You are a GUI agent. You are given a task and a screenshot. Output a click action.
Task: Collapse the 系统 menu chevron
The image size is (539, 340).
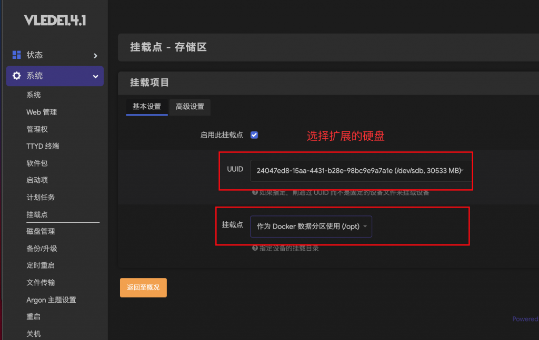pos(95,76)
